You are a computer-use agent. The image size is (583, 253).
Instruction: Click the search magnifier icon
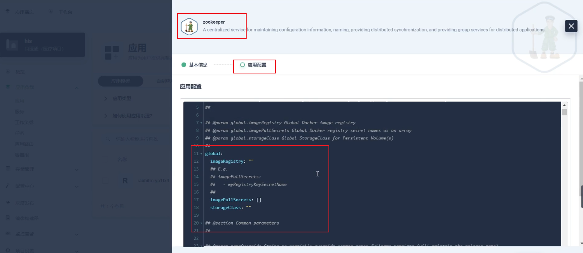(108, 139)
